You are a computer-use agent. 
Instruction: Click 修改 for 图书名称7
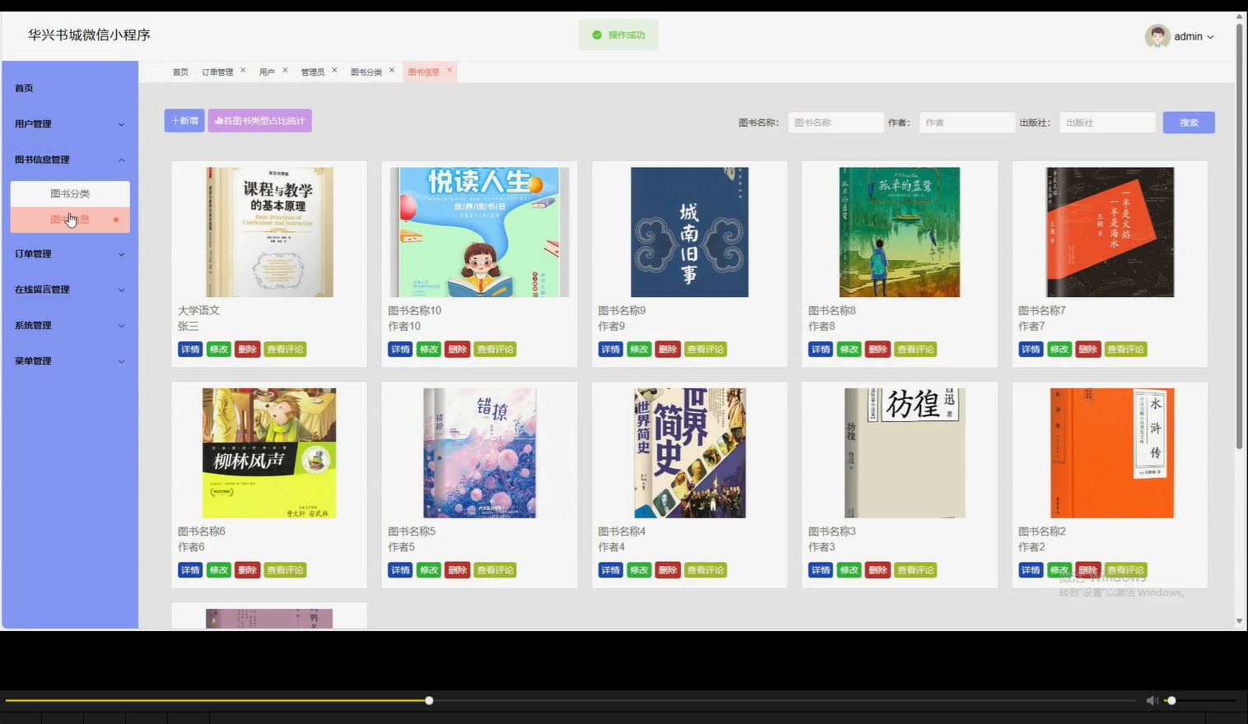click(x=1059, y=350)
